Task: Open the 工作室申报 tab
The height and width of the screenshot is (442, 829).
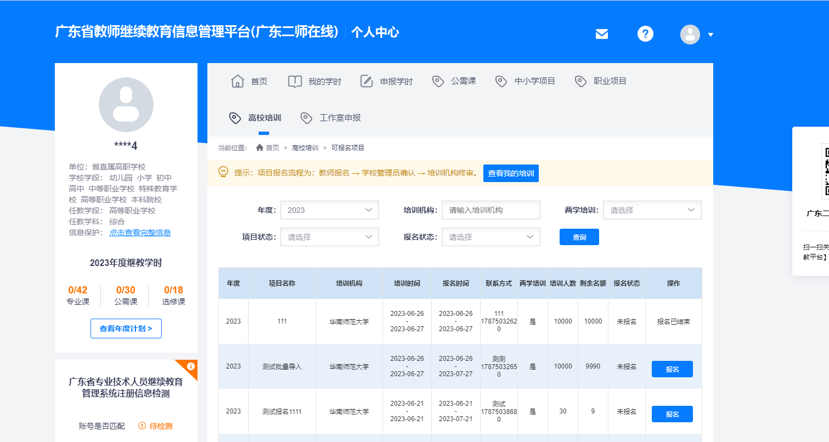Action: point(331,118)
